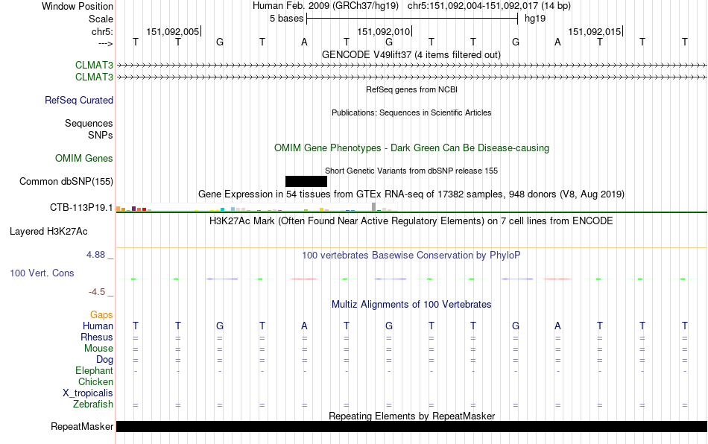Click the SNPs track label

click(x=101, y=135)
